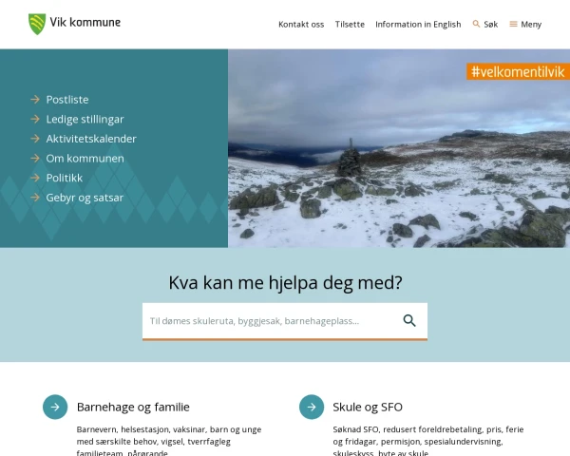Focus the 'Til dømes skuleruta' search field
The height and width of the screenshot is (456, 570).
point(269,321)
